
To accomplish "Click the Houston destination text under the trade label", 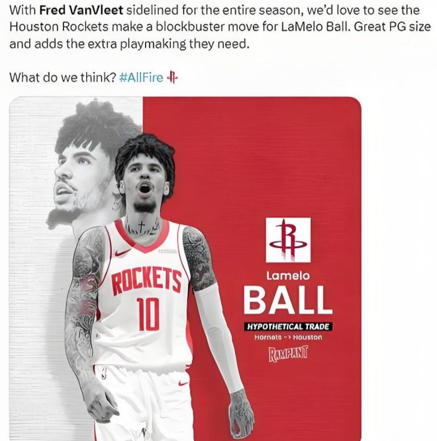I will pyautogui.click(x=307, y=337).
